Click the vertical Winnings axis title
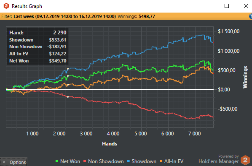This screenshot has height=166, width=252. (x=245, y=77)
